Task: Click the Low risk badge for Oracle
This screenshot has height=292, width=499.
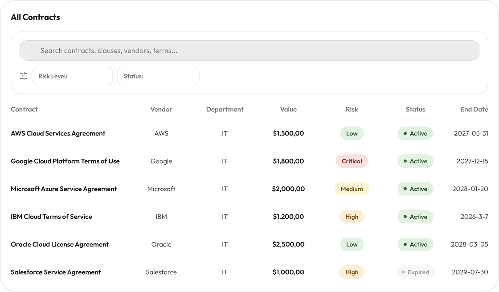Action: pyautogui.click(x=352, y=244)
